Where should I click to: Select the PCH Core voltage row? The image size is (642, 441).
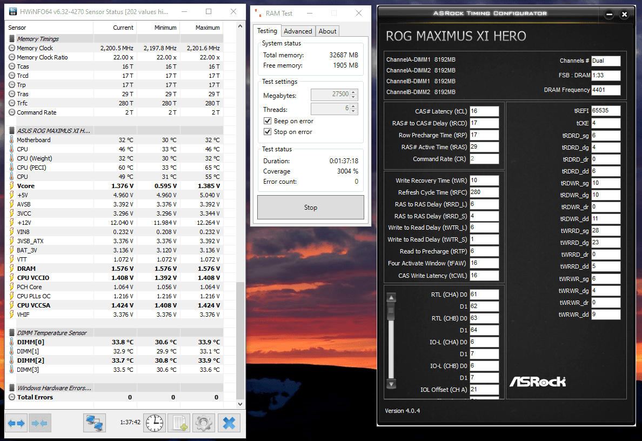(x=114, y=287)
